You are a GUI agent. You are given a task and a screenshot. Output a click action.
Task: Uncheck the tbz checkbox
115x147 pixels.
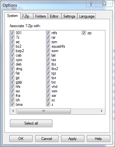[x=48, y=64]
